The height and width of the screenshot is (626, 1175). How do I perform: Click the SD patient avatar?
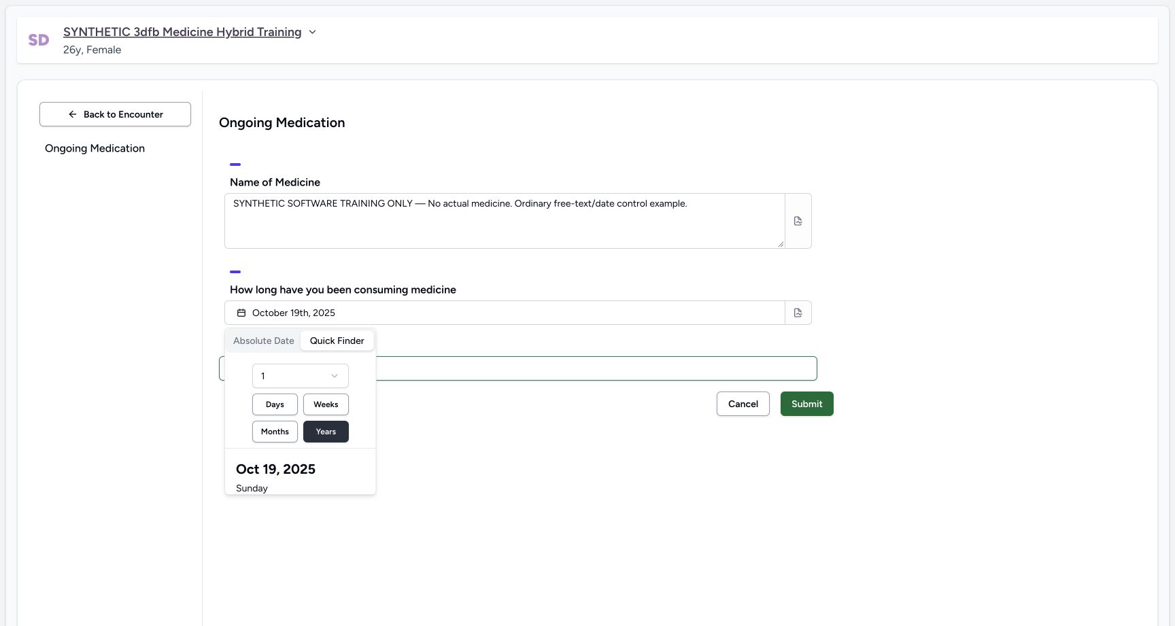39,40
